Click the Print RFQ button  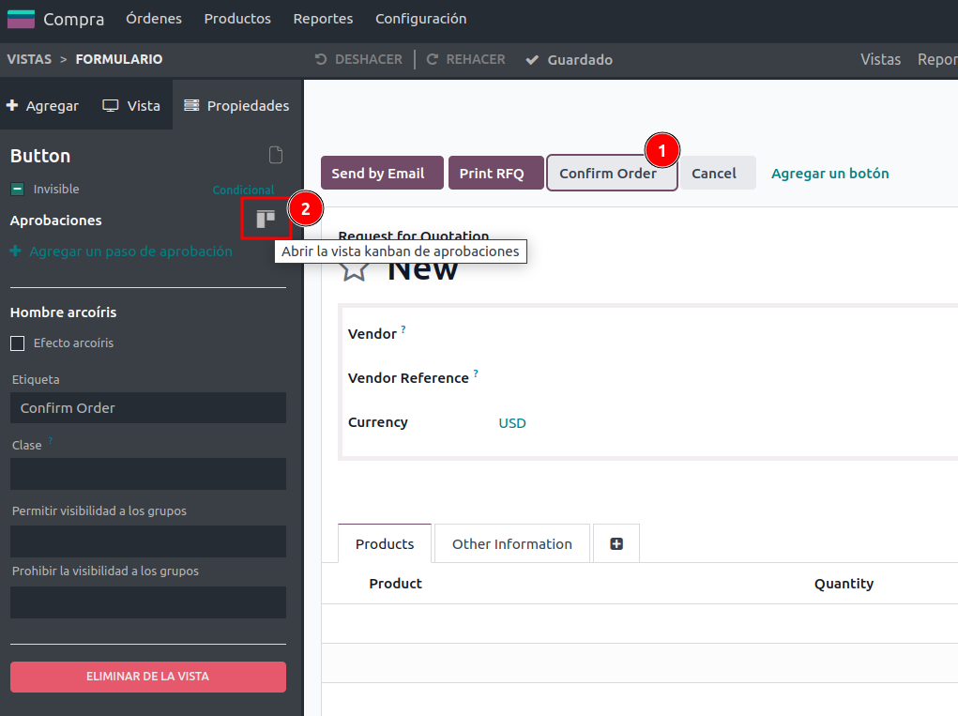coord(496,174)
